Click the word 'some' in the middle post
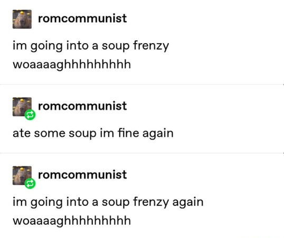 point(50,134)
